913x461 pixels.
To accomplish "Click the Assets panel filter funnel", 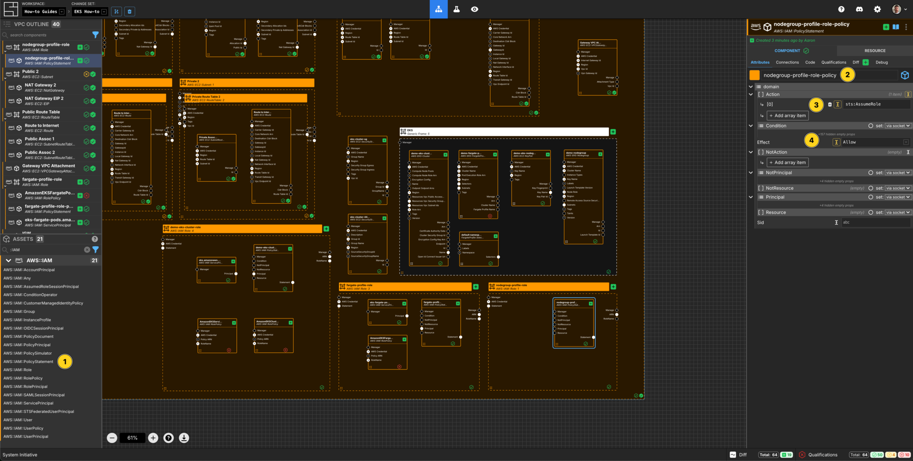I will pos(96,249).
